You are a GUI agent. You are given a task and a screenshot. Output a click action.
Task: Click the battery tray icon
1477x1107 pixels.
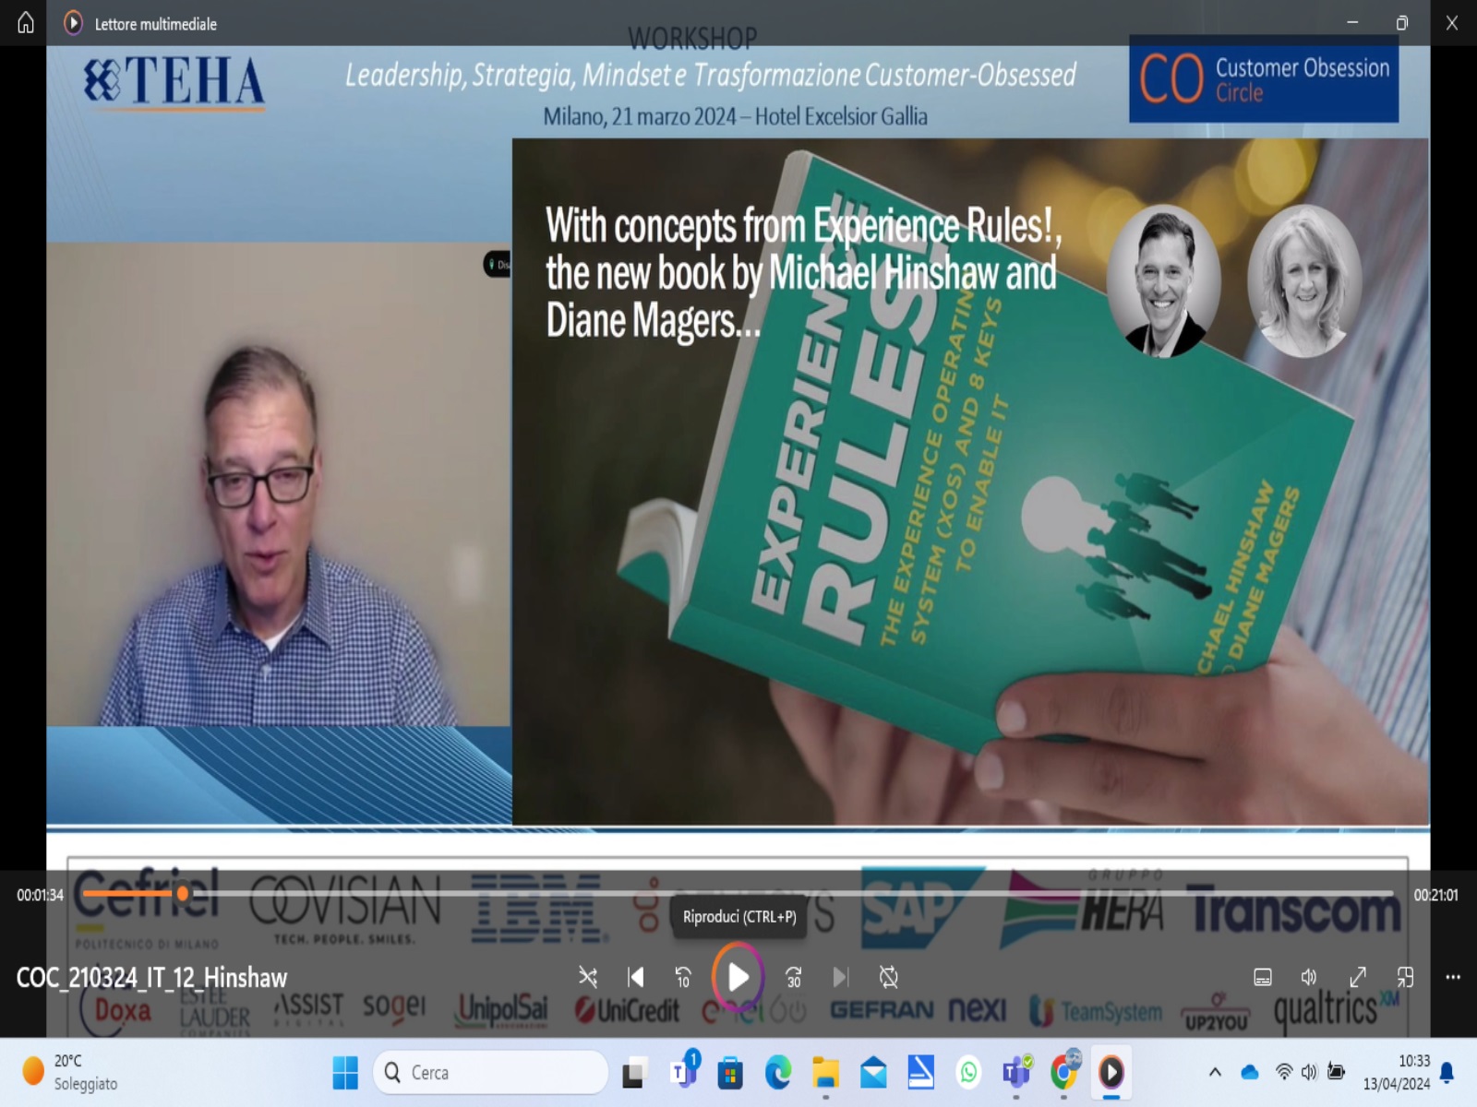(x=1336, y=1071)
